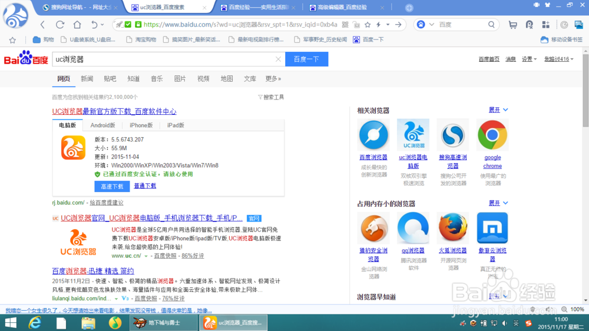Open the extensions grid icon

[546, 25]
